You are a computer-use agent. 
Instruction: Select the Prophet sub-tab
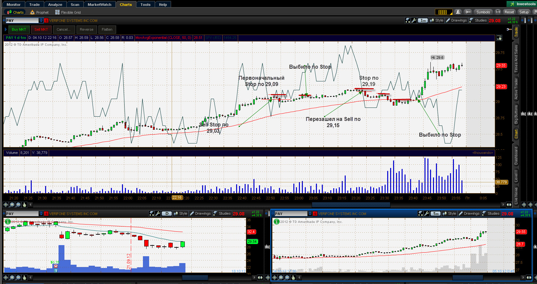39,12
